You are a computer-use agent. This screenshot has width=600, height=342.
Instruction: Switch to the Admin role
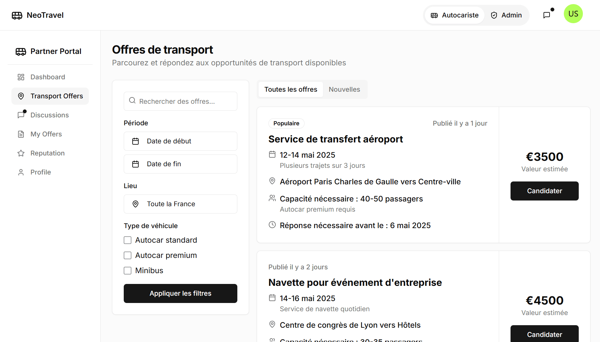point(506,15)
